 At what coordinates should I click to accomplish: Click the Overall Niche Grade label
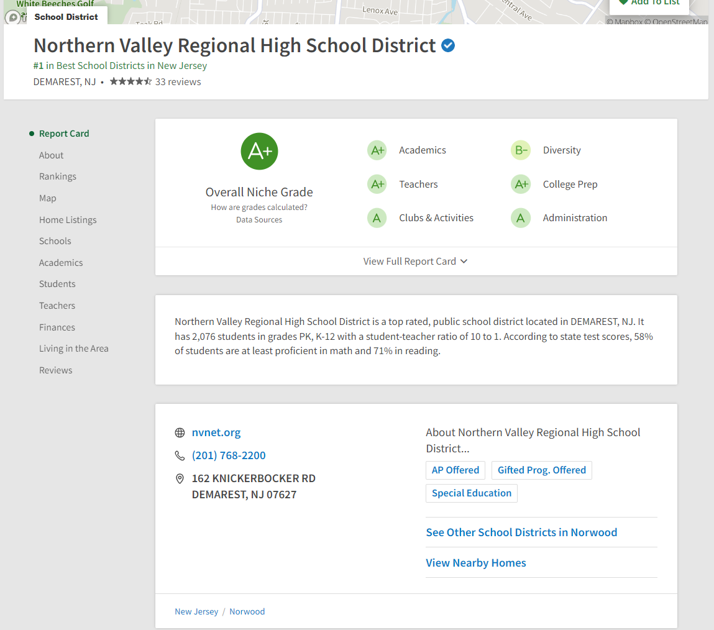click(259, 192)
